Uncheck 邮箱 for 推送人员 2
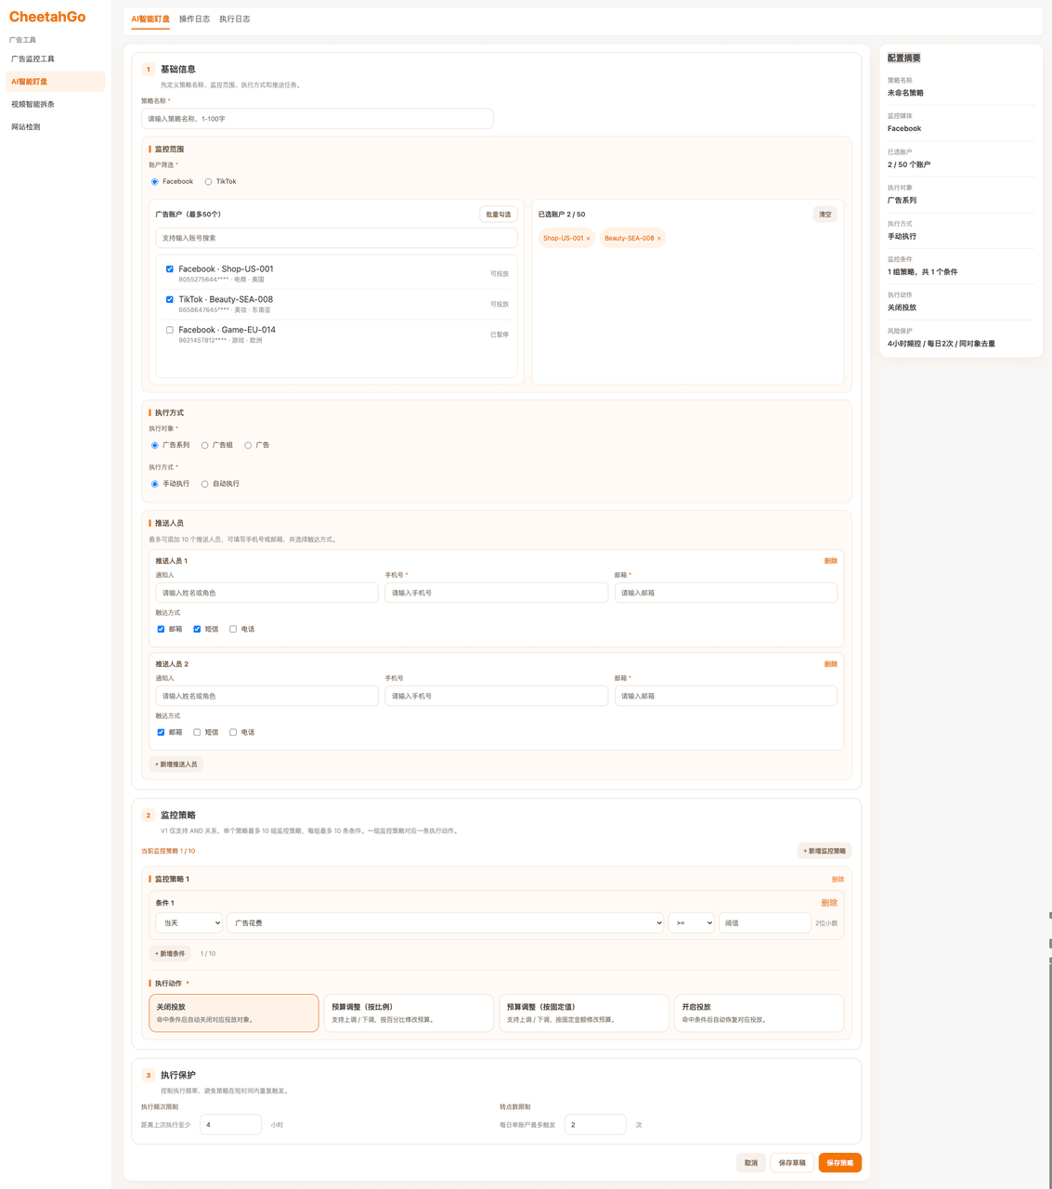This screenshot has width=1052, height=1189. pos(161,733)
